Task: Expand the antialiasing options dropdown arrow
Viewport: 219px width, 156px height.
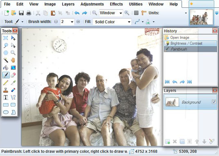Action: [x=142, y=22]
